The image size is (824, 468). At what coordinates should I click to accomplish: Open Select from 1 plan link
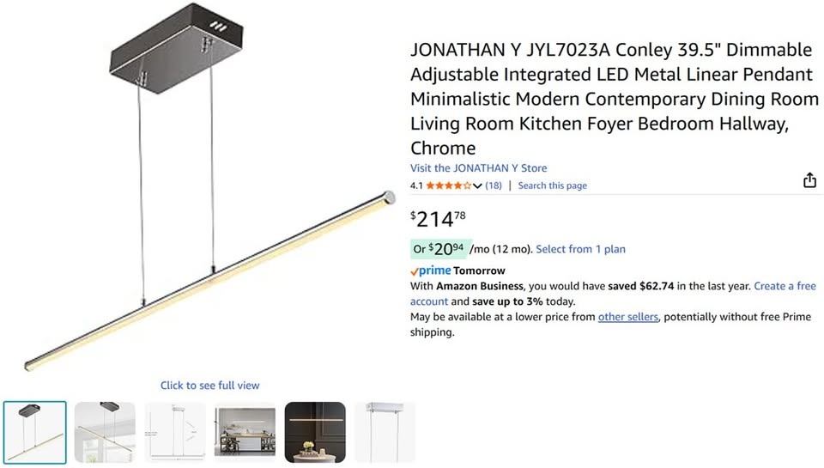point(580,249)
